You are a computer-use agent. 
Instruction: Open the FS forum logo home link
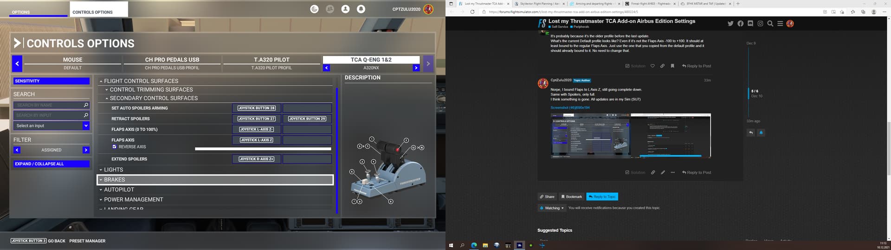point(542,23)
